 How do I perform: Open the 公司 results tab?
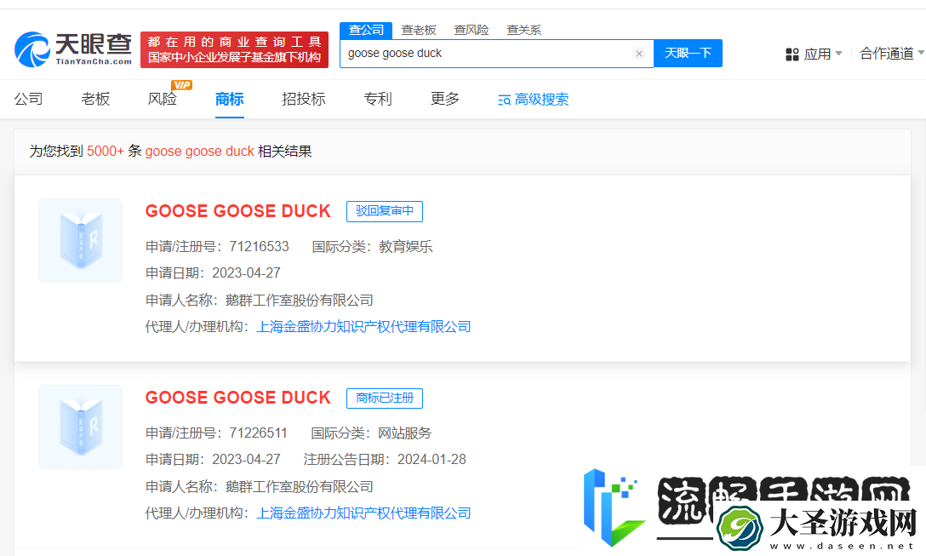coord(28,100)
